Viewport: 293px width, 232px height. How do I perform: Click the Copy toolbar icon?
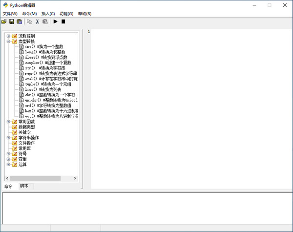point(29,21)
